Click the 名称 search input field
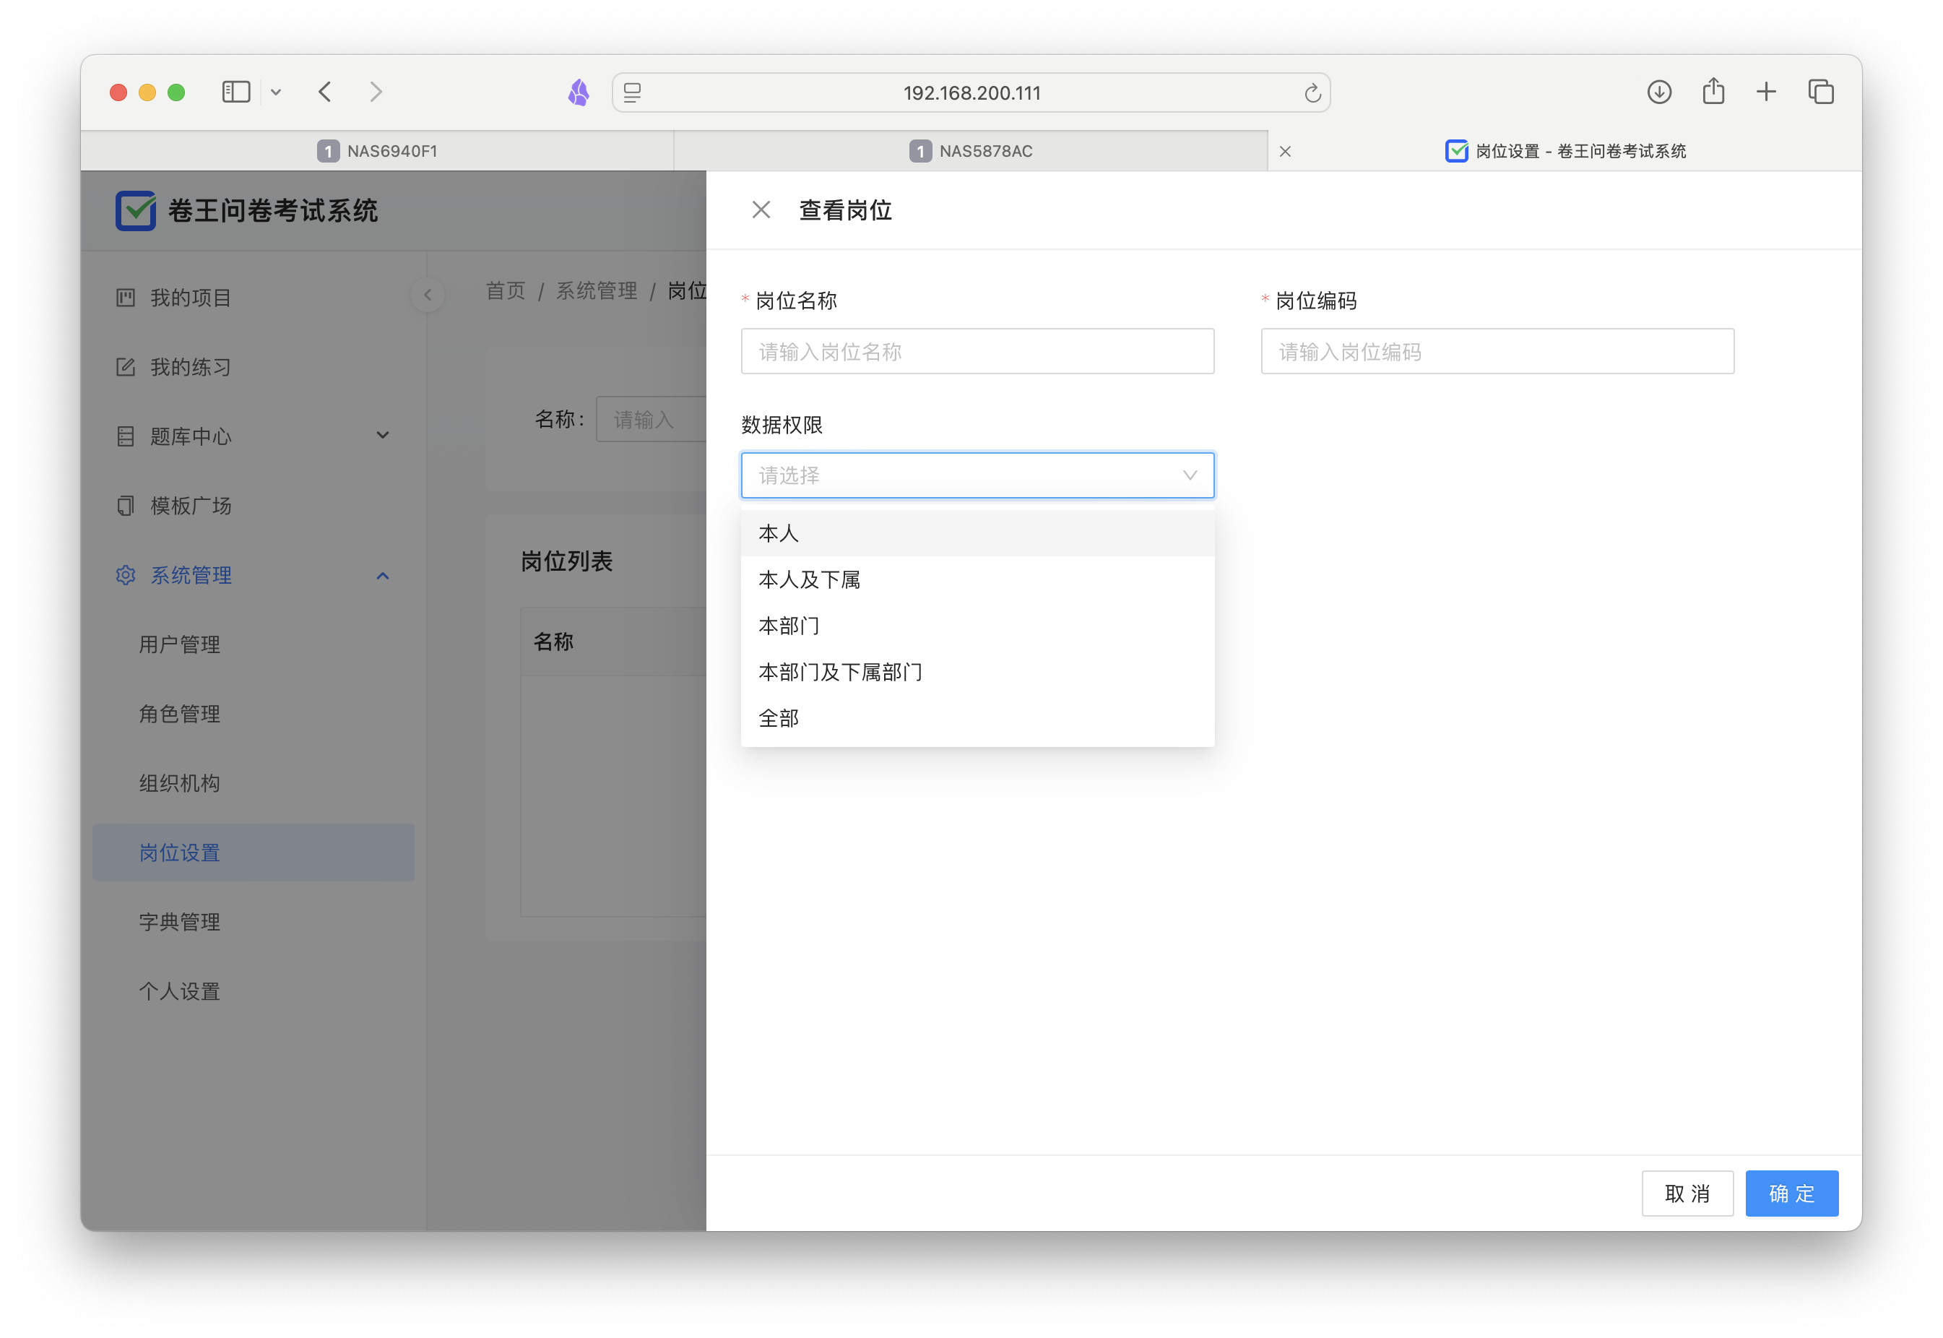Image resolution: width=1943 pixels, height=1338 pixels. click(652, 419)
